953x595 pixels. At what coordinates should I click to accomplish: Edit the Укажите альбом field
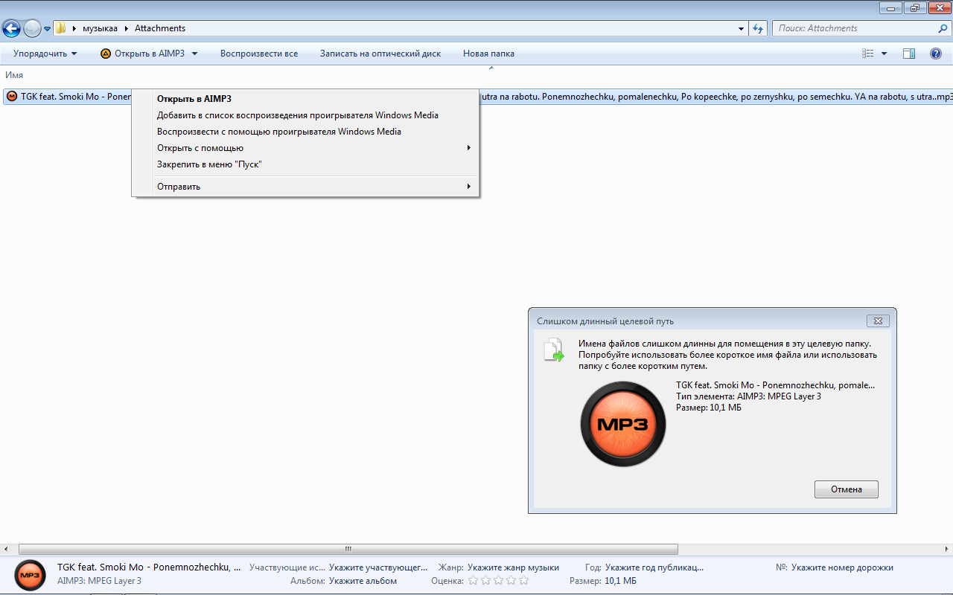pyautogui.click(x=363, y=581)
